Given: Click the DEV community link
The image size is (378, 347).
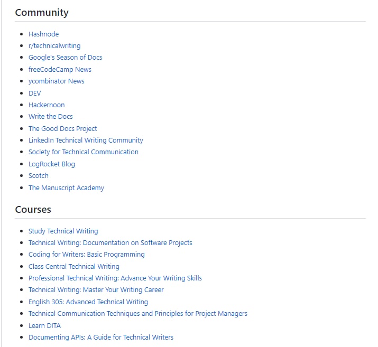Looking at the screenshot, I should pyautogui.click(x=34, y=93).
